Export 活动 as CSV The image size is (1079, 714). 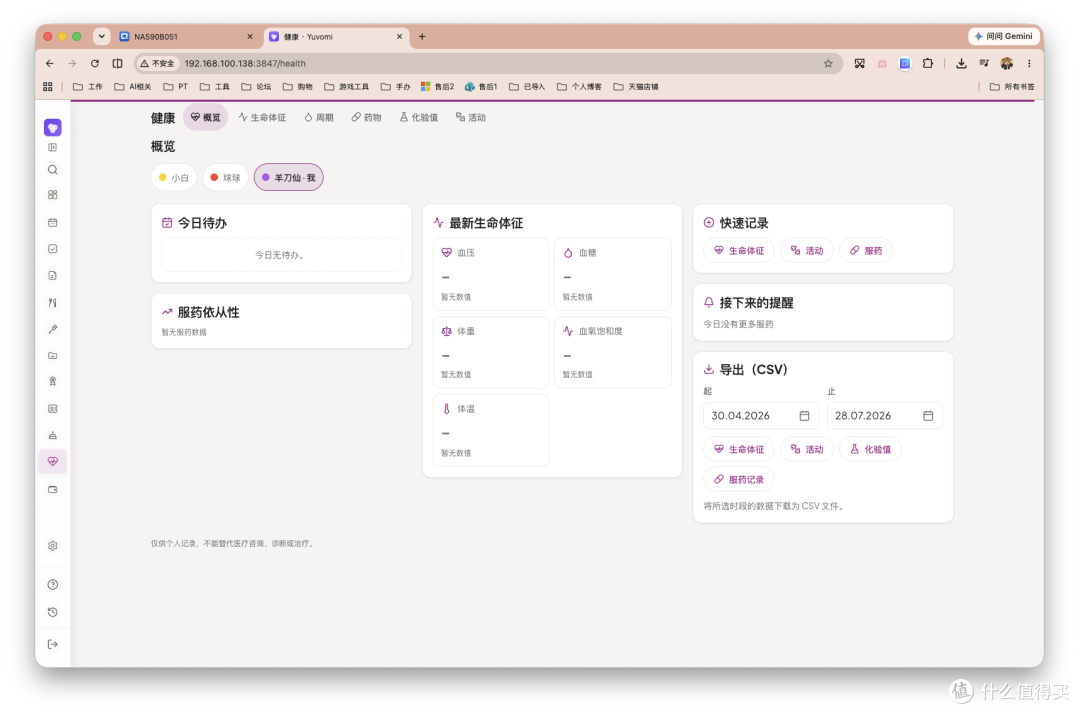pos(807,449)
